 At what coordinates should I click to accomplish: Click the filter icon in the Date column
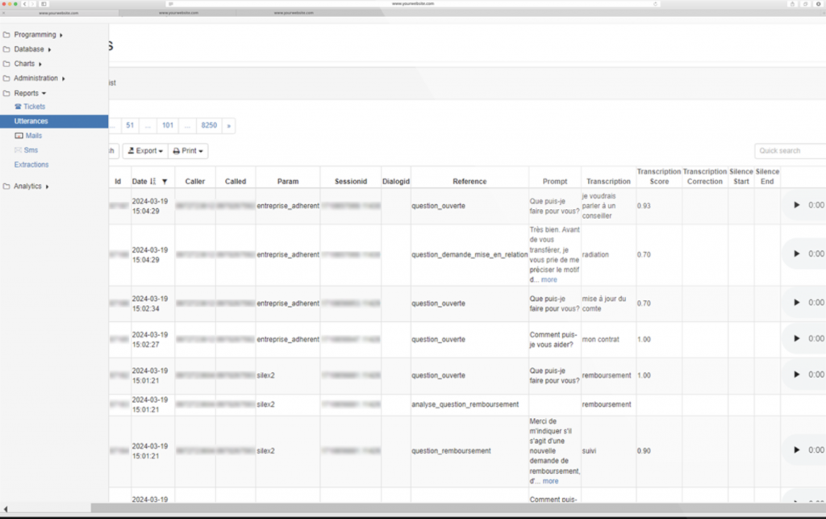[x=165, y=182]
